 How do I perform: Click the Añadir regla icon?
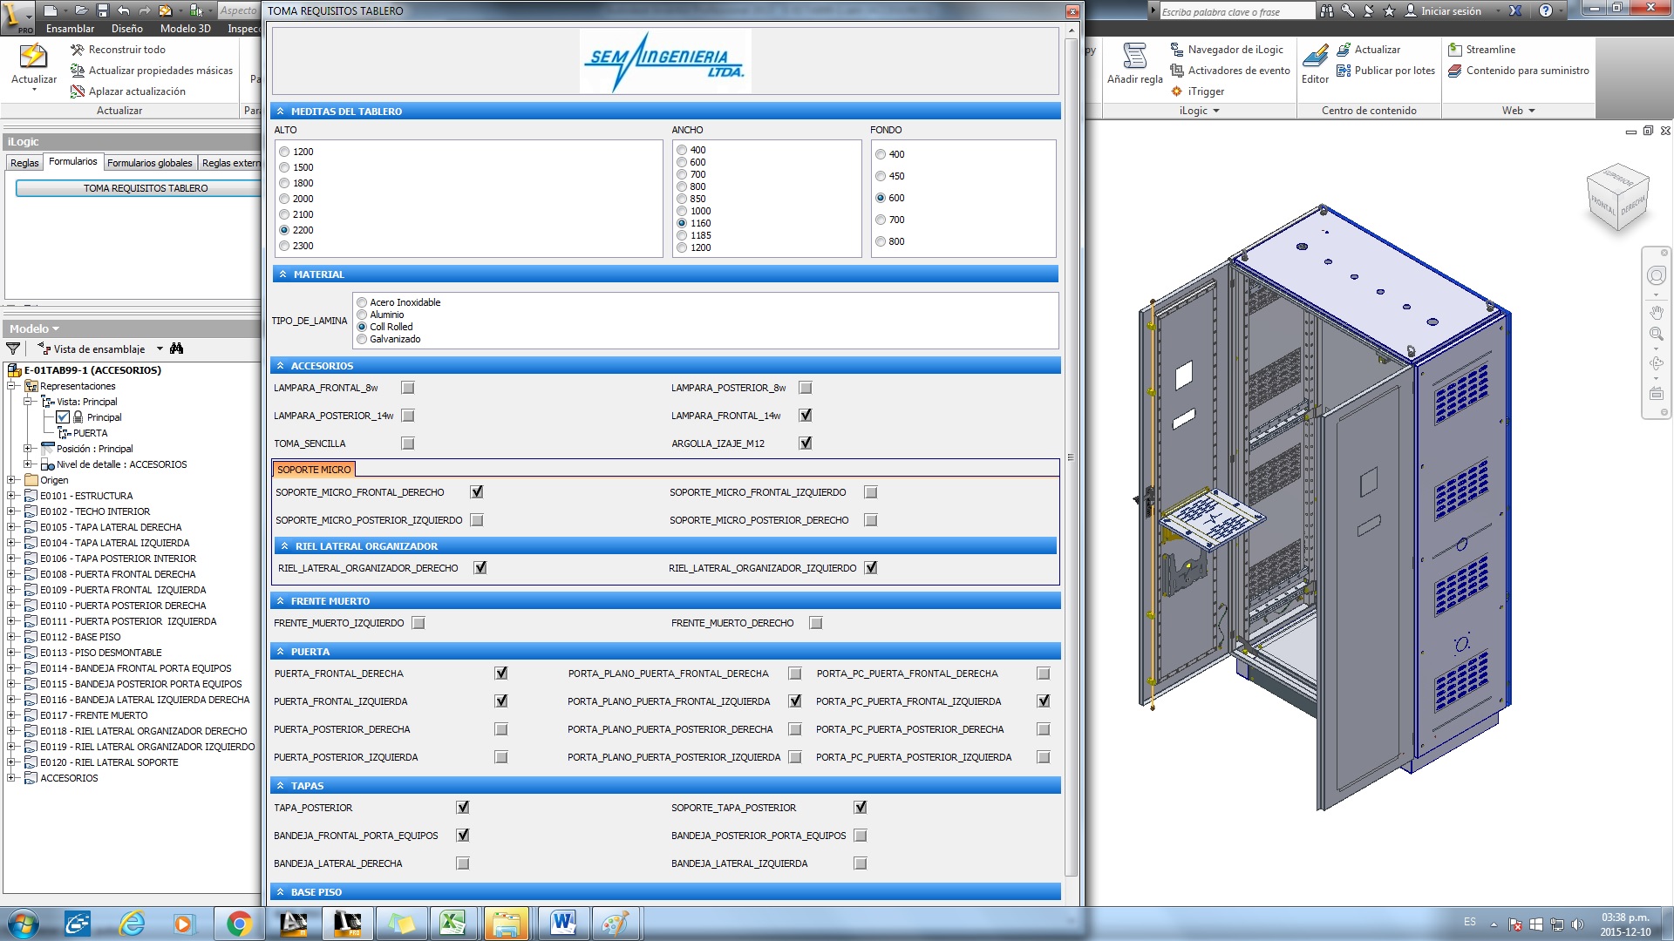(1133, 57)
